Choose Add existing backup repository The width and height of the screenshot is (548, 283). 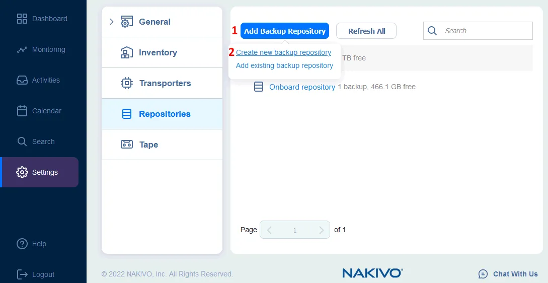pos(284,66)
